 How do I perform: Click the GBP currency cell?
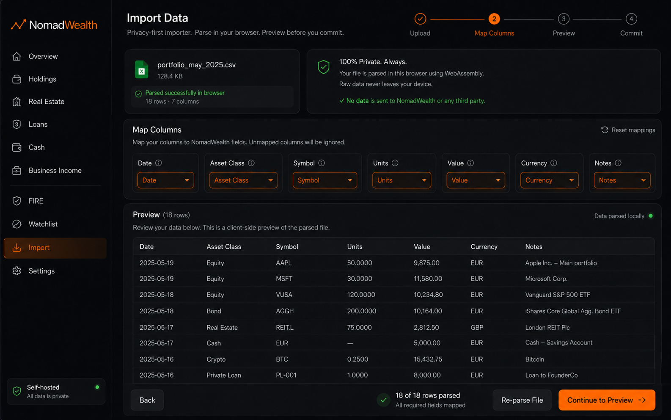click(x=477, y=328)
